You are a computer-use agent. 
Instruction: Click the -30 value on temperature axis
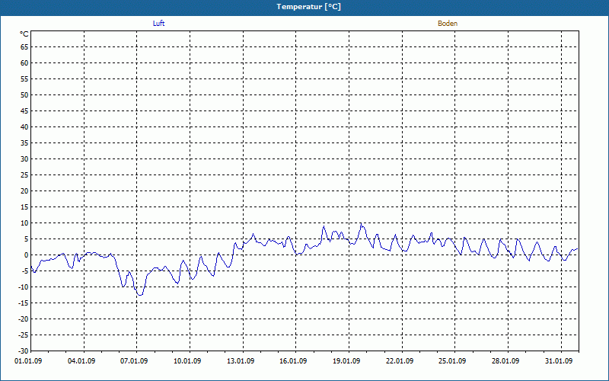pyautogui.click(x=24, y=351)
